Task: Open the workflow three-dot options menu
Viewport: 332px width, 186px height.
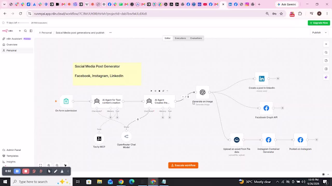Action: point(110,33)
